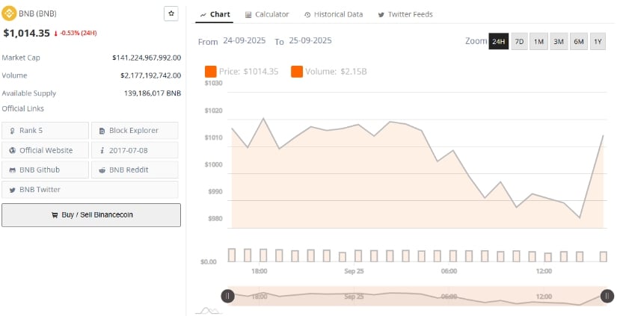The height and width of the screenshot is (316, 617).
Task: Click the Chart tab line icon
Action: pos(203,15)
